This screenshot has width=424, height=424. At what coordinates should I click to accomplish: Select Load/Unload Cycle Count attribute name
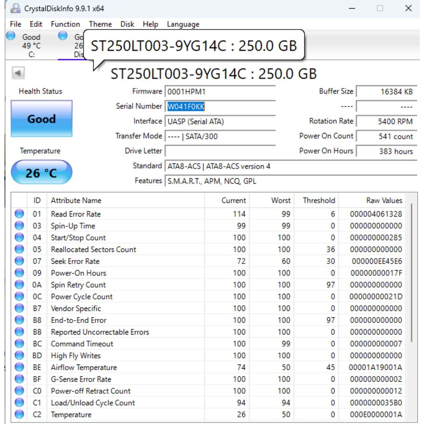(93, 403)
